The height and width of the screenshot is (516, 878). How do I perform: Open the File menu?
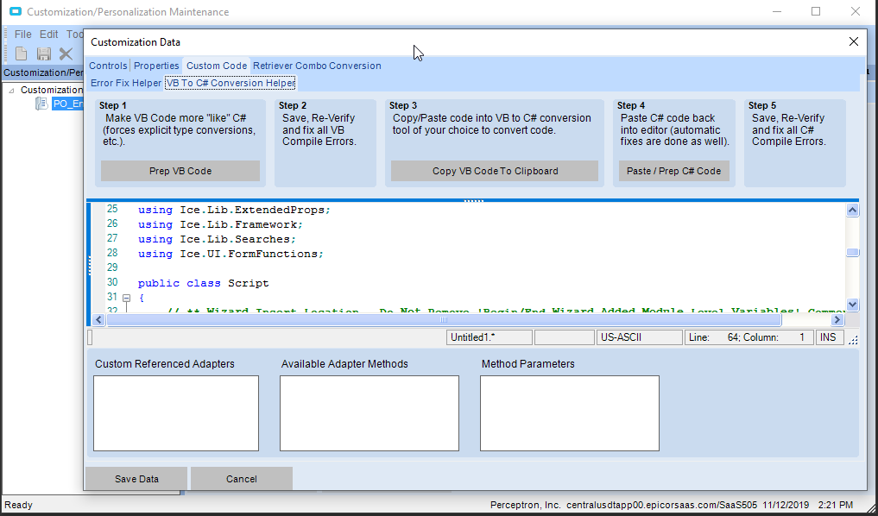point(23,35)
